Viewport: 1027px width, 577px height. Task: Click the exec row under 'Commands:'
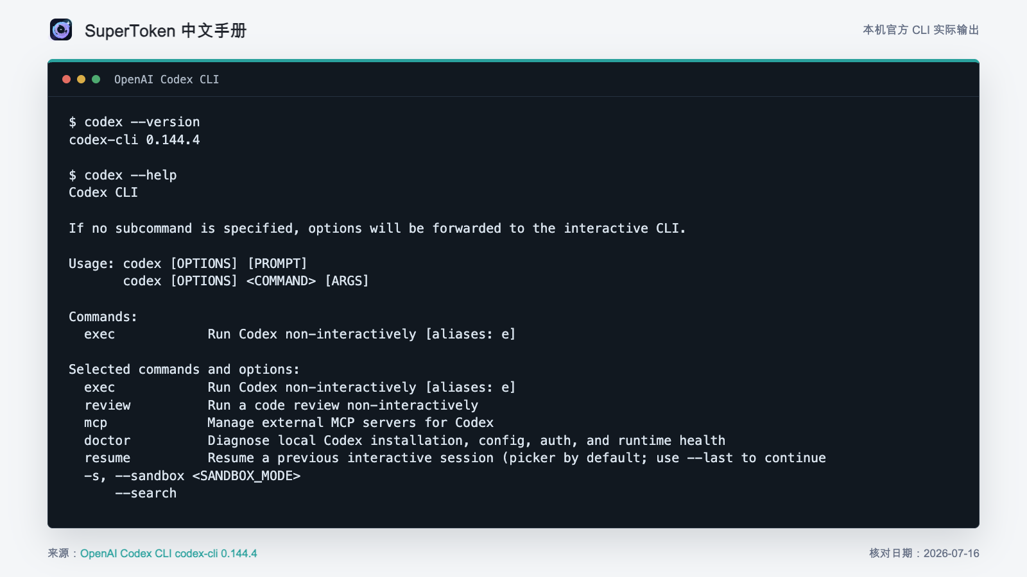(300, 334)
